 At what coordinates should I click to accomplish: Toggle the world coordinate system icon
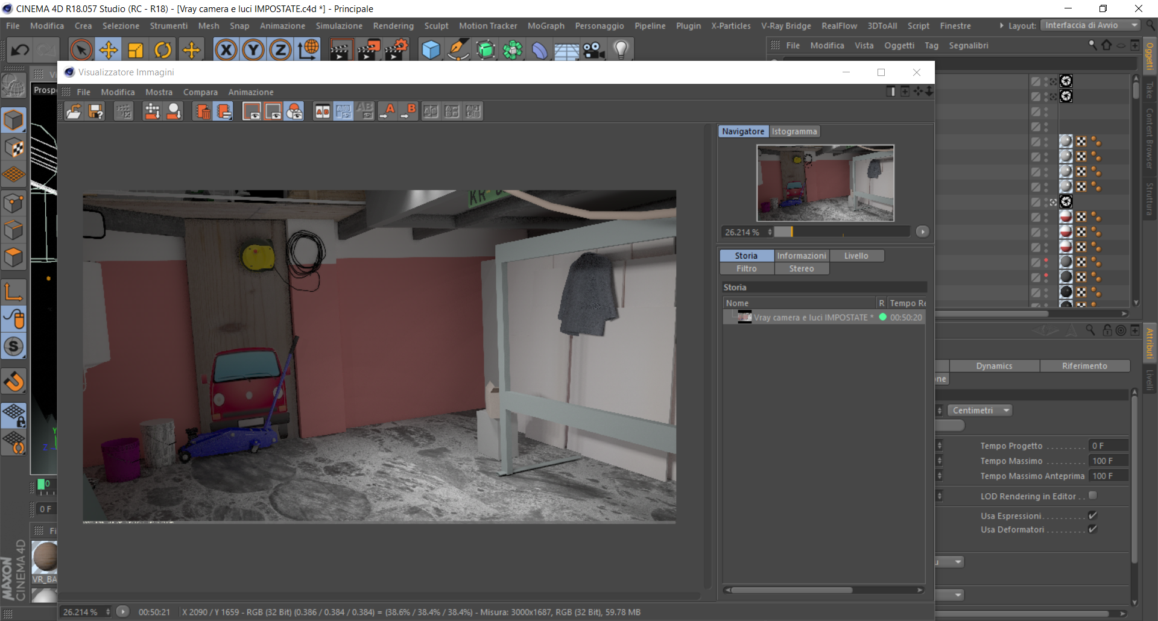308,50
